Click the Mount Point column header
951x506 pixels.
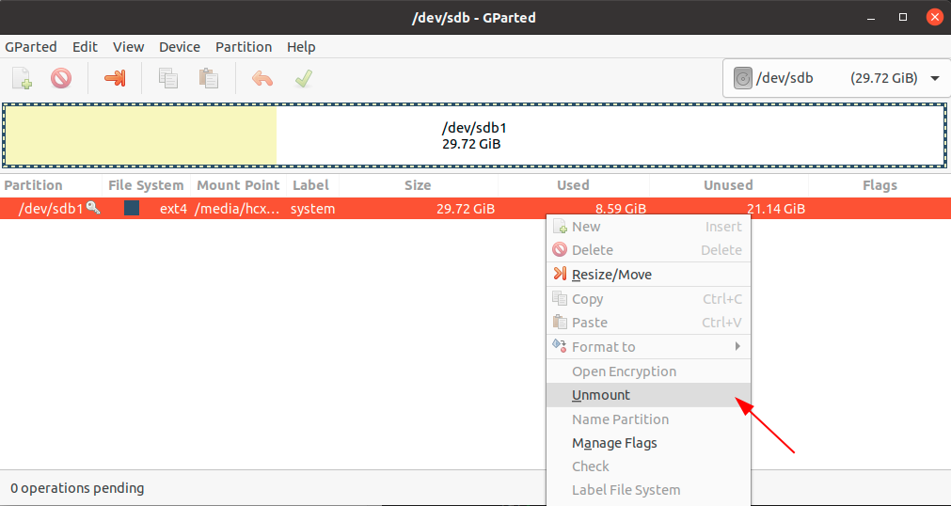coord(238,185)
